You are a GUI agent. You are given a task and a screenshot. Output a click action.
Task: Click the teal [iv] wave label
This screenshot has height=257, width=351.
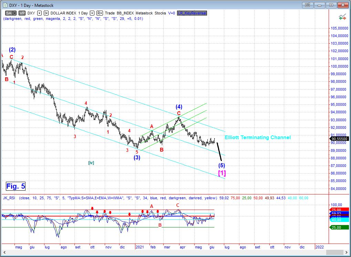pyautogui.click(x=91, y=163)
